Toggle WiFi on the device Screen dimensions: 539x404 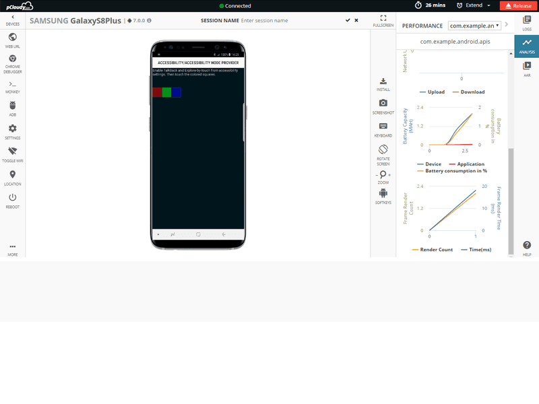[13, 155]
